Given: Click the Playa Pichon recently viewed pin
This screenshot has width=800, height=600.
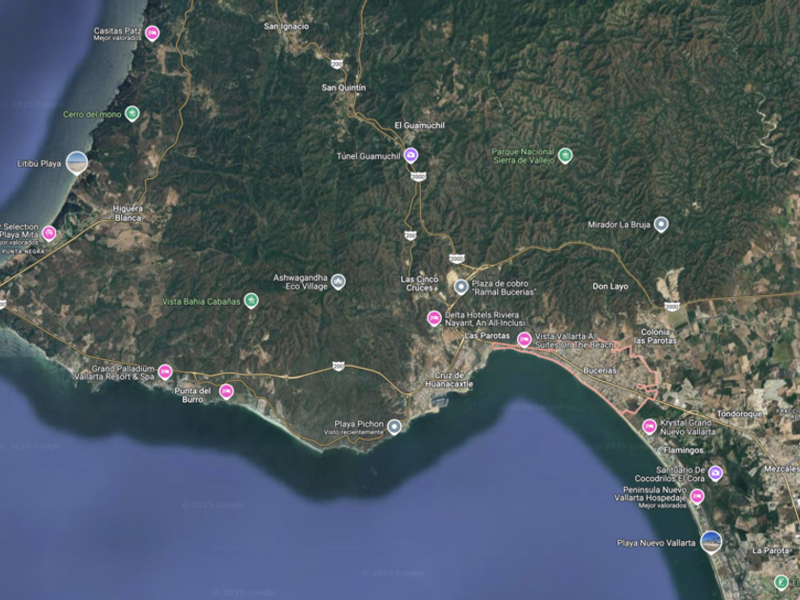Looking at the screenshot, I should (x=394, y=427).
